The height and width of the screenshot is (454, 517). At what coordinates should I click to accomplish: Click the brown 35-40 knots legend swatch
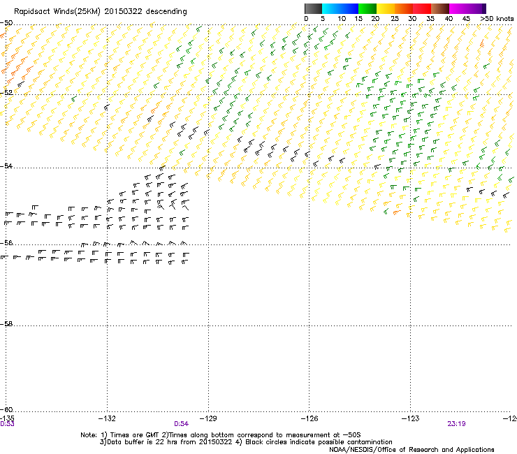(440, 8)
